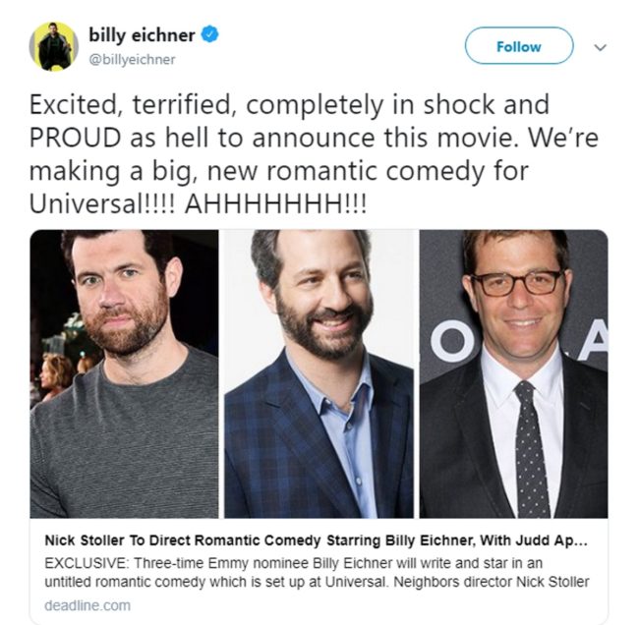Click the blue plaid blazer in middle photo
The height and width of the screenshot is (625, 639).
click(x=285, y=440)
